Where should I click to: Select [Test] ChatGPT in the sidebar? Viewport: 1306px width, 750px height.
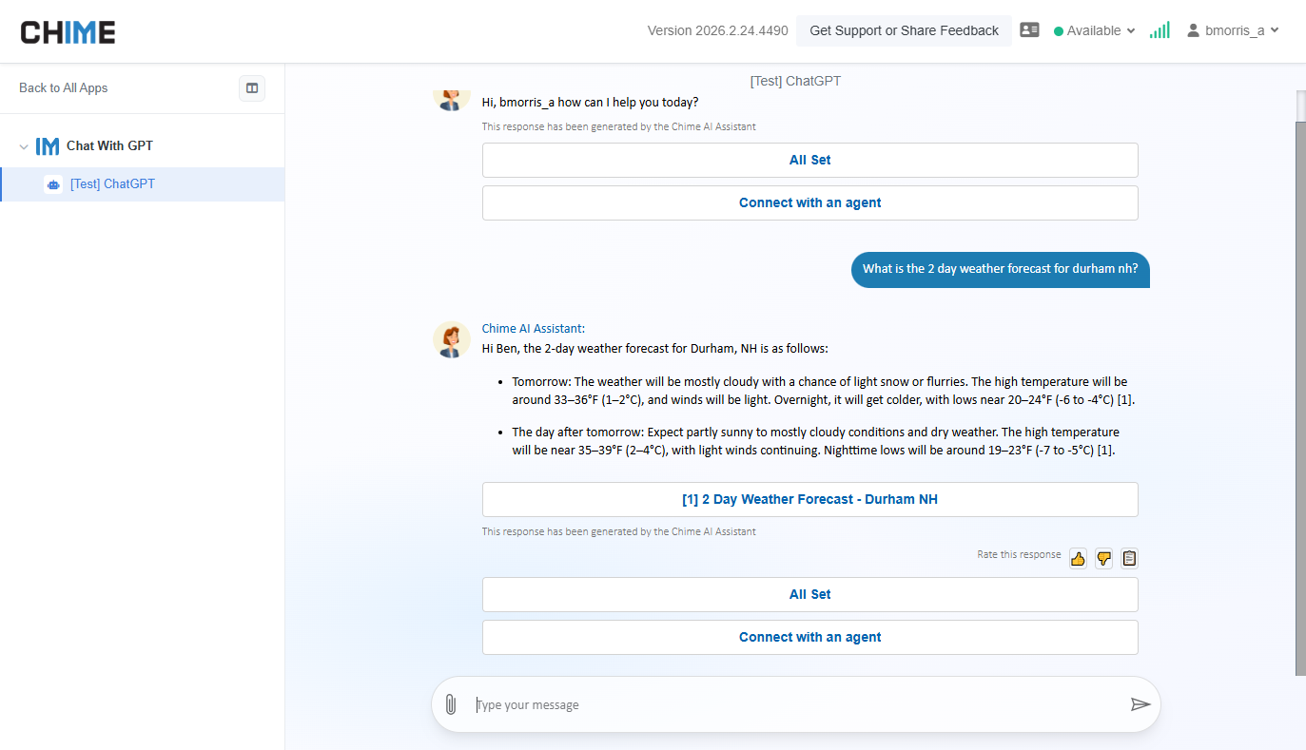click(x=112, y=184)
